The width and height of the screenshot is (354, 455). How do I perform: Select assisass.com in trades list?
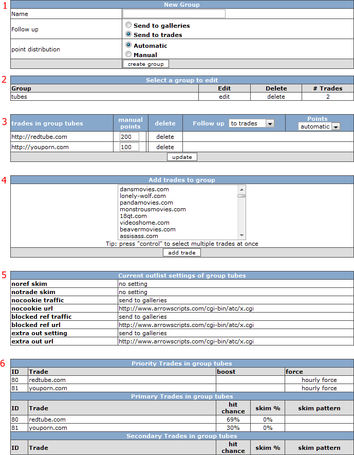coord(139,236)
